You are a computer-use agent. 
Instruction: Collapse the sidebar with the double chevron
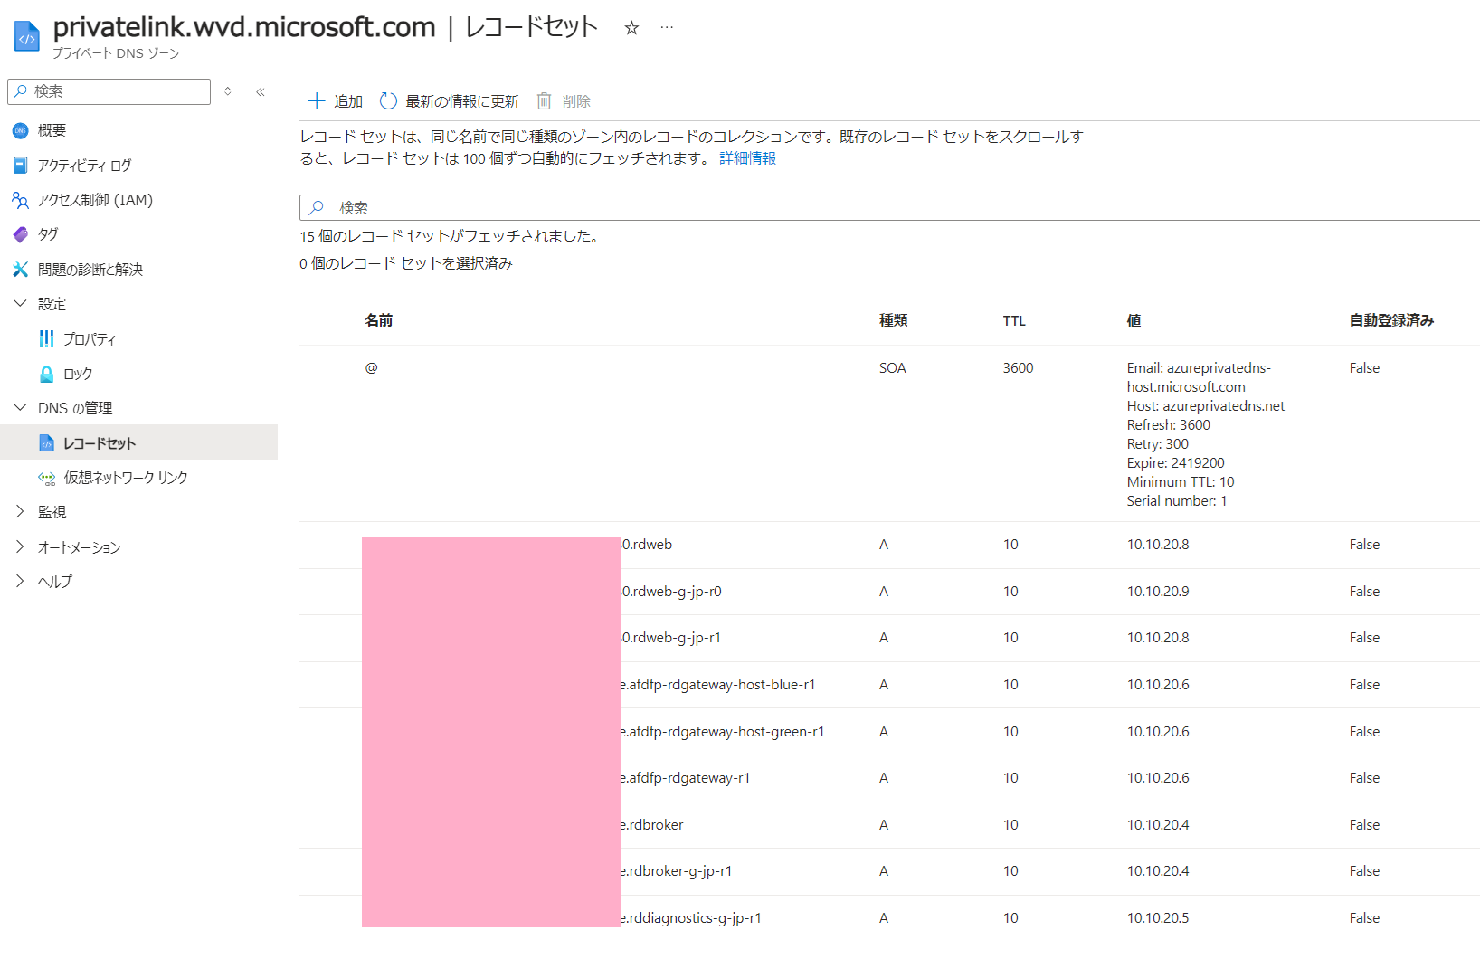click(261, 91)
